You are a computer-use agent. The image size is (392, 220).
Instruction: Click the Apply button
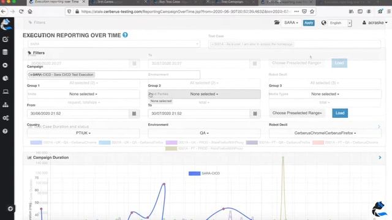[309, 23]
